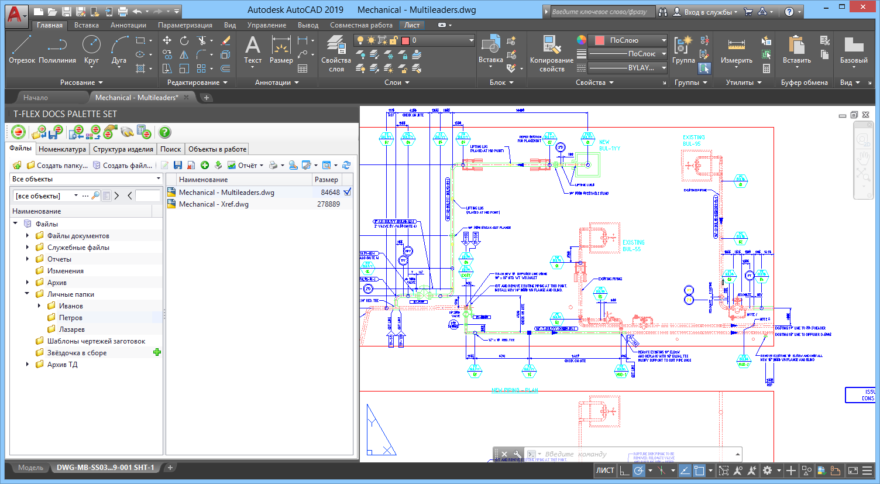This screenshot has width=880, height=484.
Task: Open the Структура изделия tab
Action: (x=123, y=149)
